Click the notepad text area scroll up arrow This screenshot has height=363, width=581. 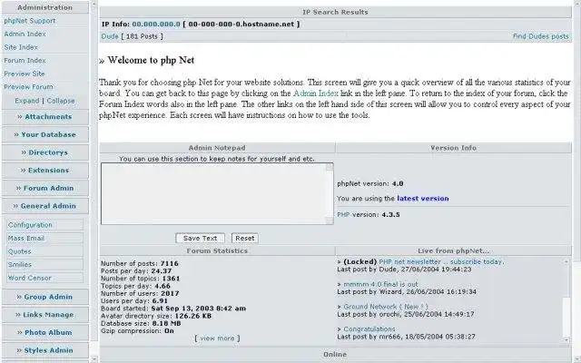click(330, 167)
